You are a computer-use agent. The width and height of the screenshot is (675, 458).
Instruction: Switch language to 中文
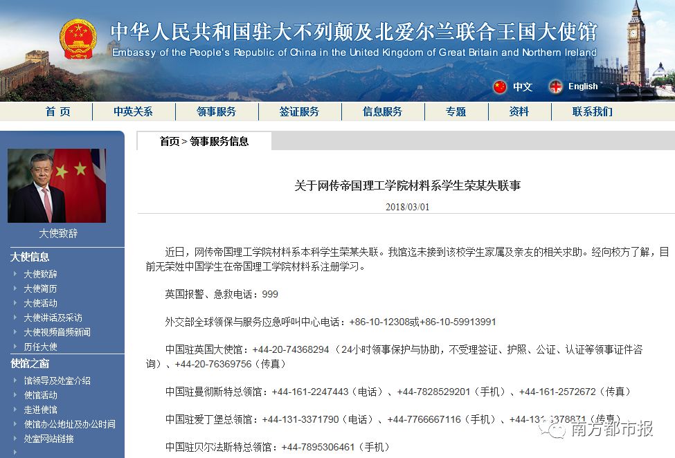(523, 87)
